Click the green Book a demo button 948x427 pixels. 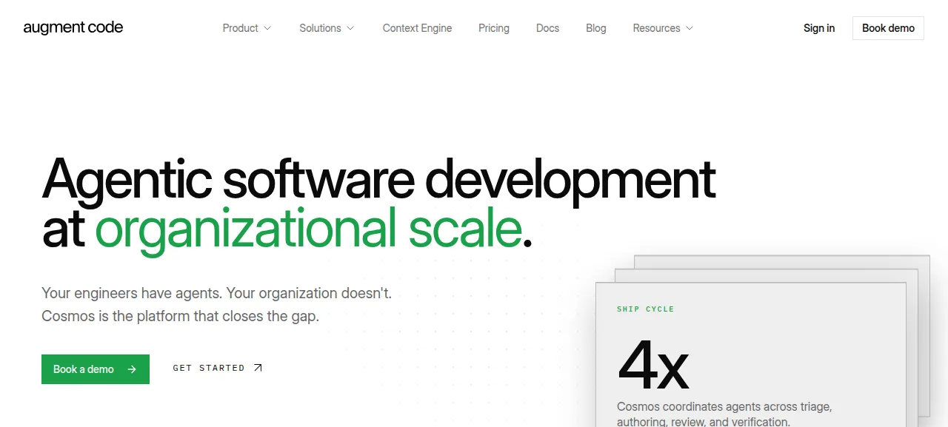[x=96, y=369]
